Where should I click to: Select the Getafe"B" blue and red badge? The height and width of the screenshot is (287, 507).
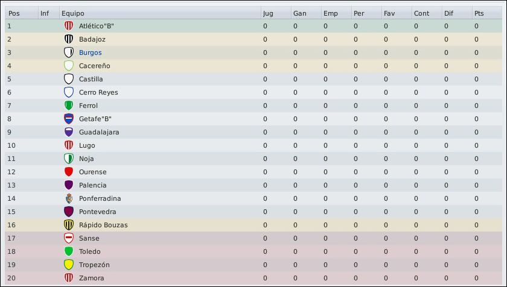(69, 119)
